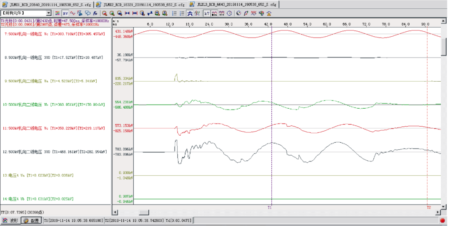
Task: Open the 所有元件 component dropdown
Action: tap(49, 13)
